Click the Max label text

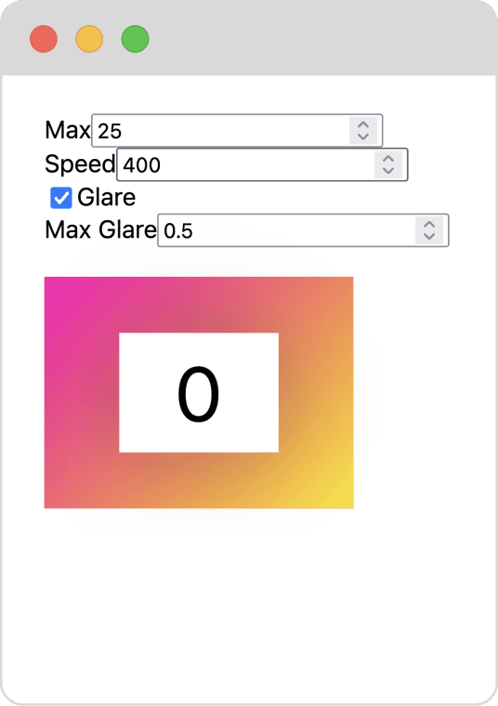tap(68, 130)
